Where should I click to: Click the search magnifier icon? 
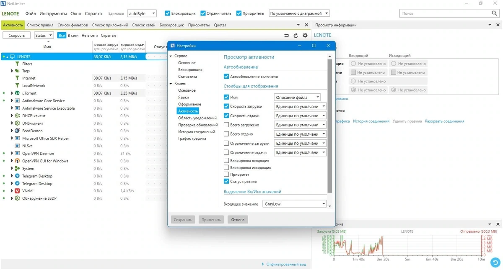coord(495,13)
